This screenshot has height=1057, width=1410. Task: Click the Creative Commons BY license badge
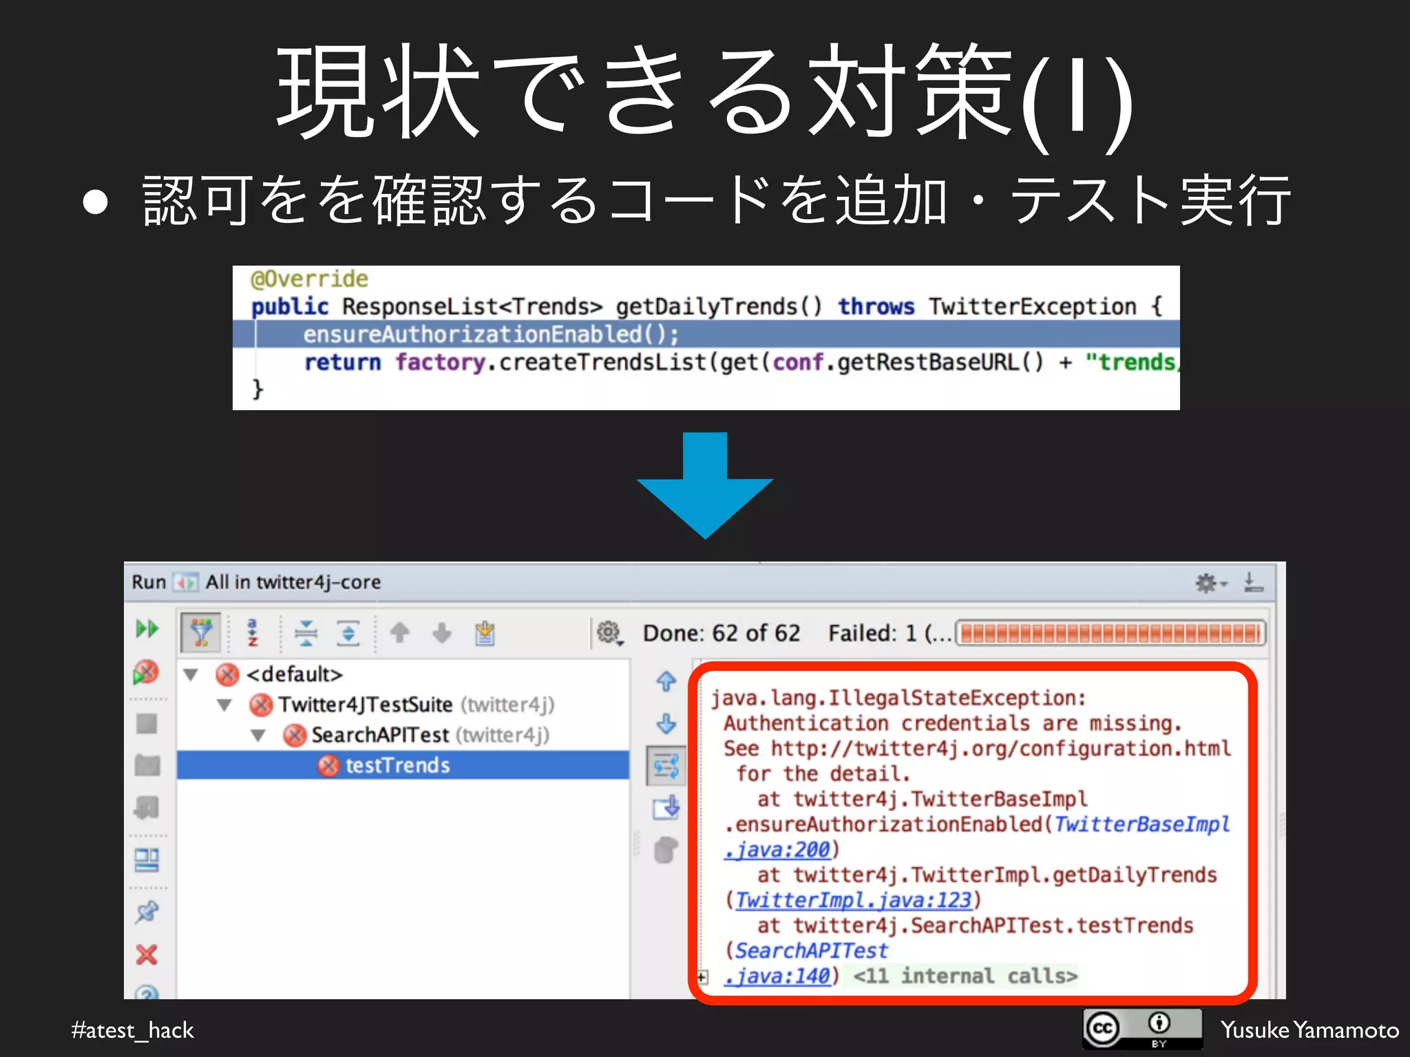(1142, 1028)
